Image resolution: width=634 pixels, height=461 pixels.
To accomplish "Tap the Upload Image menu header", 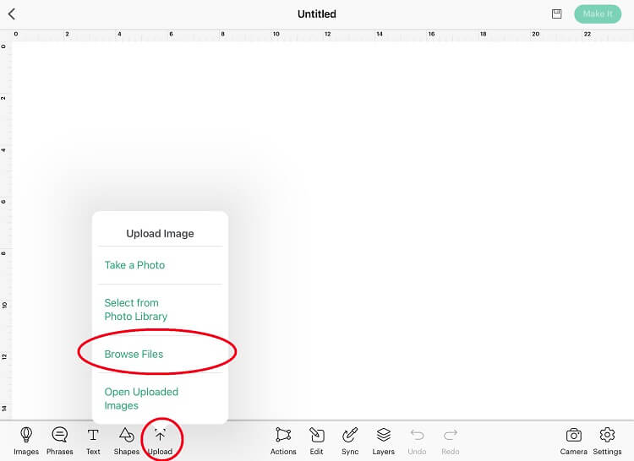I will pos(160,234).
